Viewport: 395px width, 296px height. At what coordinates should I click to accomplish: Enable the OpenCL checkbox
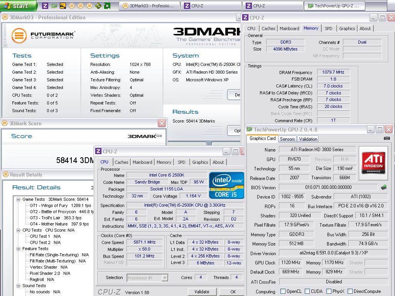283,291
